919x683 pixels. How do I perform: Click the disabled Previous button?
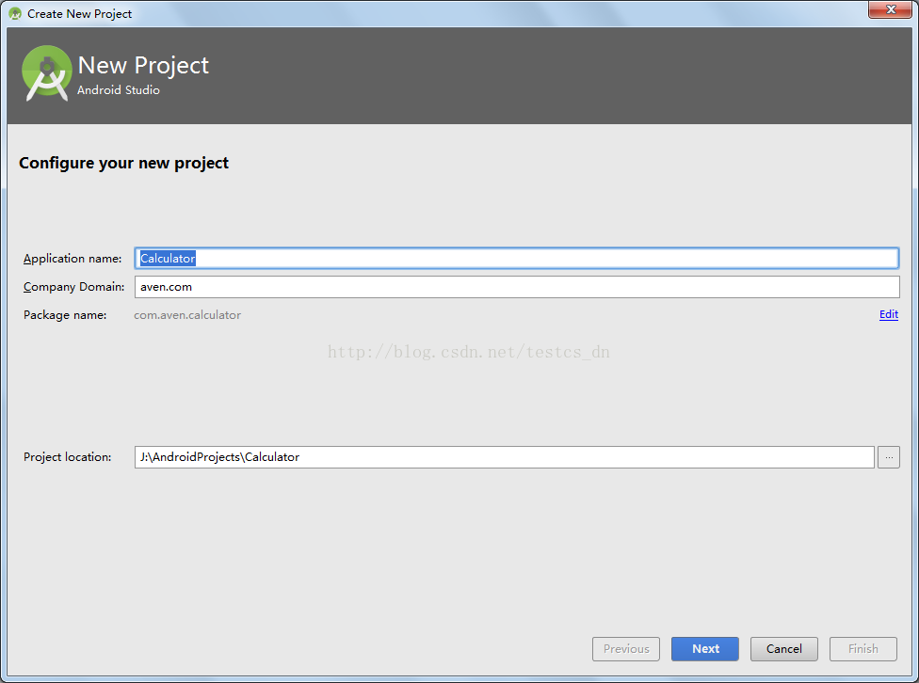(626, 649)
